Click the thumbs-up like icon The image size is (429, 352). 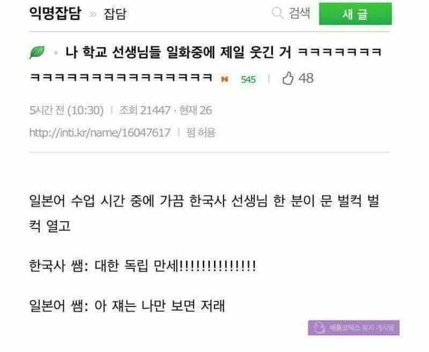point(288,78)
